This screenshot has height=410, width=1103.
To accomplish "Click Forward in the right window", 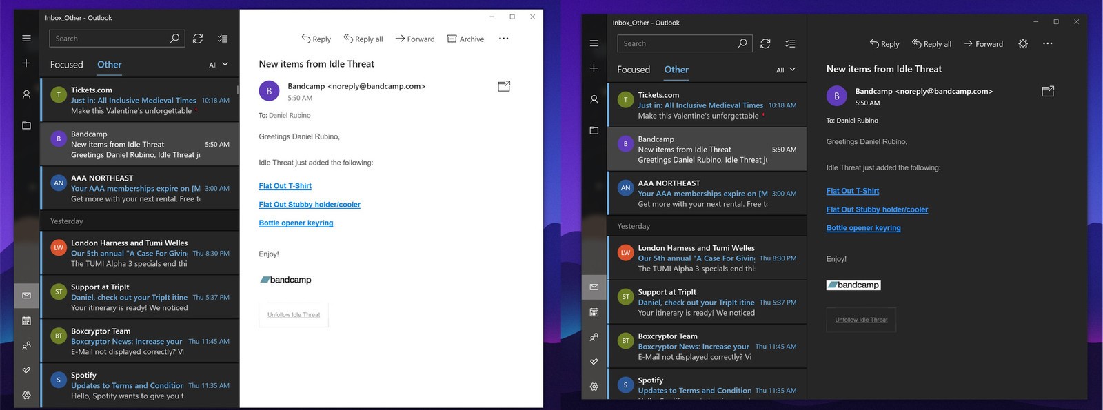I will point(984,44).
